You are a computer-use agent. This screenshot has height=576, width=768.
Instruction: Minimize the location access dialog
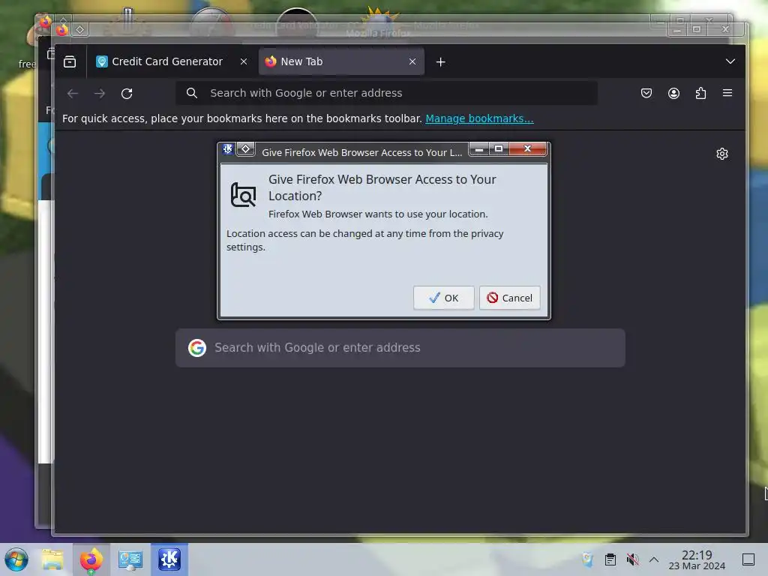pyautogui.click(x=479, y=149)
